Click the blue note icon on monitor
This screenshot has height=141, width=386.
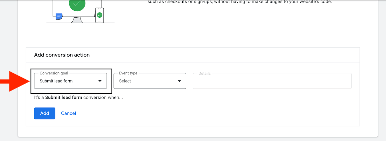pyautogui.click(x=59, y=16)
